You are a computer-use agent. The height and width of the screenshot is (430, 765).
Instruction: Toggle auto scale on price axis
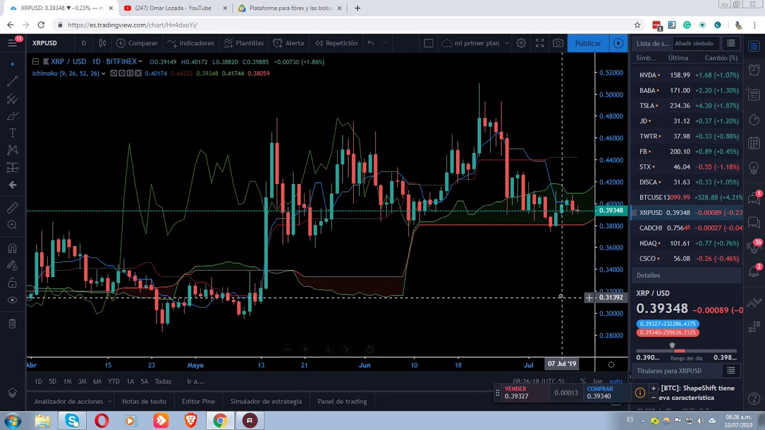pos(616,382)
